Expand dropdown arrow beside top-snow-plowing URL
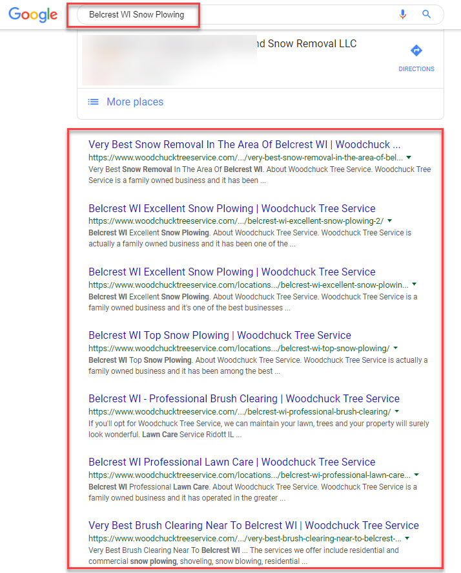The height and width of the screenshot is (573, 461). pos(395,348)
